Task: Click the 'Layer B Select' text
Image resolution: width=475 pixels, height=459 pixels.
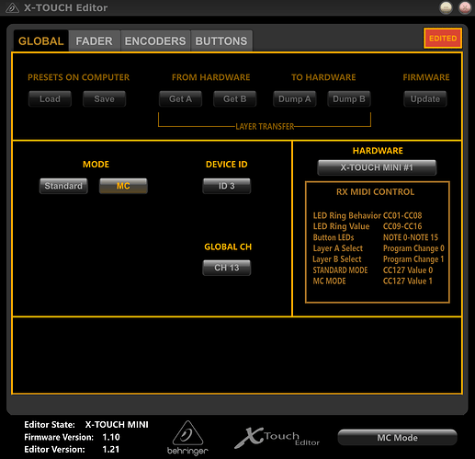Action: pos(337,259)
